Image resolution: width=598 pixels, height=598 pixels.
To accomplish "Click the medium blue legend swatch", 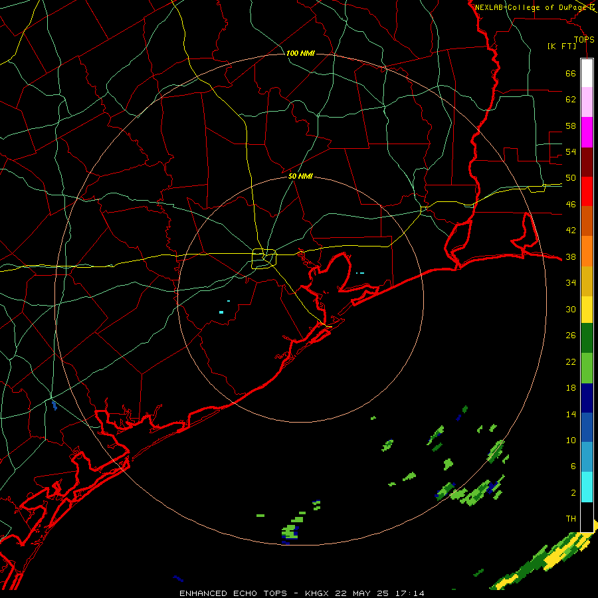I will pos(587,428).
